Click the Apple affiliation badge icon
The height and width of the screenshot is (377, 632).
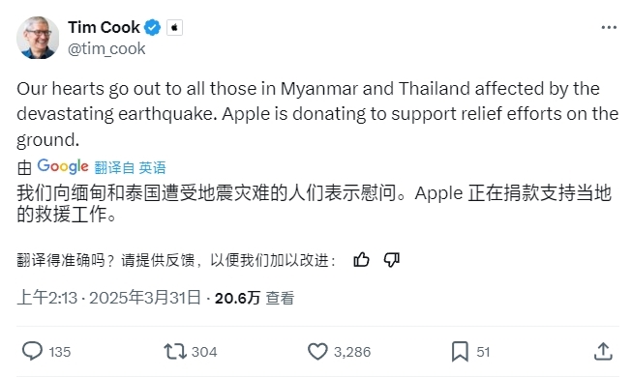tap(174, 27)
